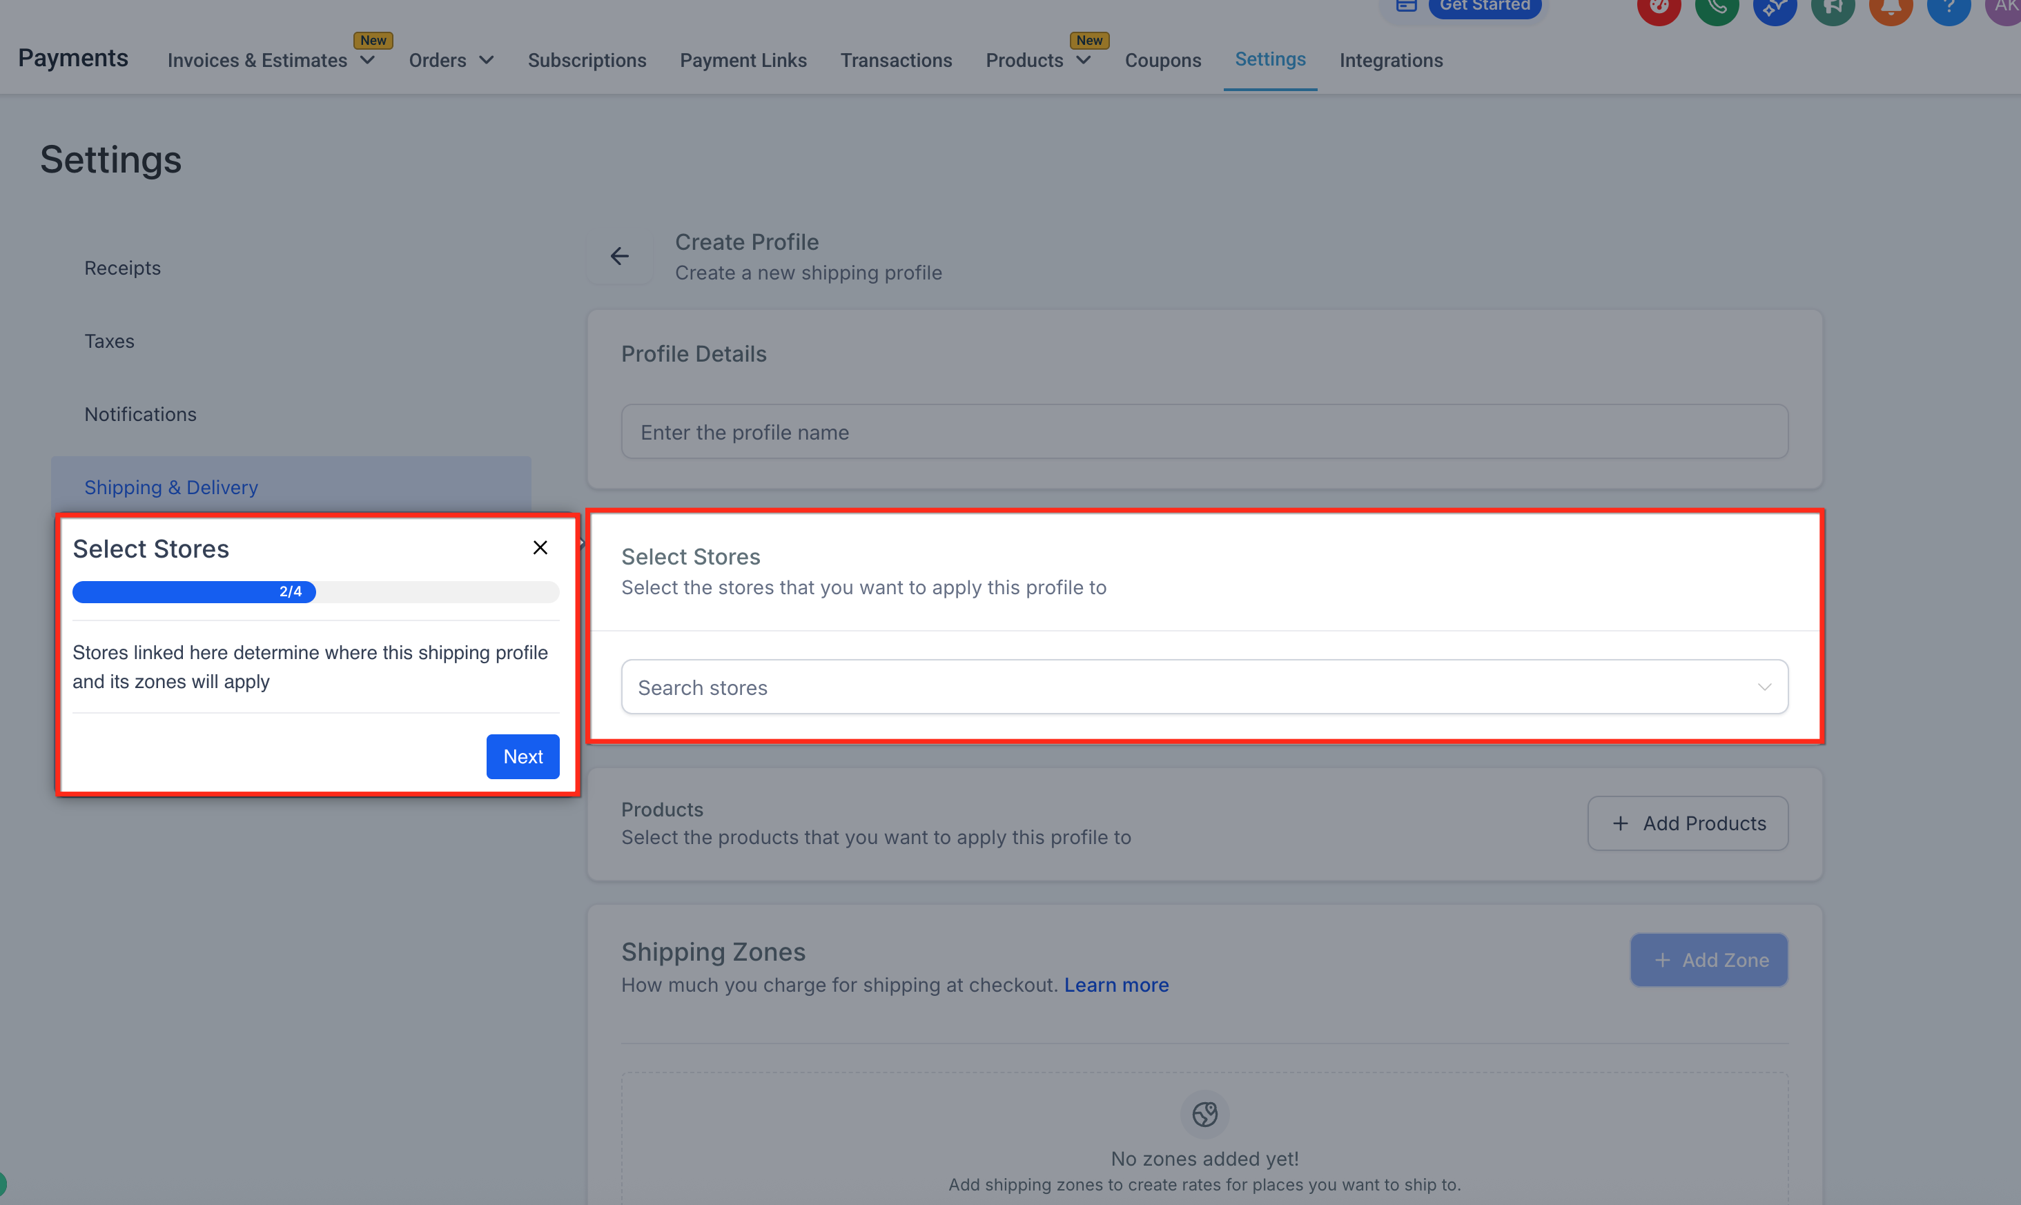Click the back arrow beside Create Profile

(620, 257)
